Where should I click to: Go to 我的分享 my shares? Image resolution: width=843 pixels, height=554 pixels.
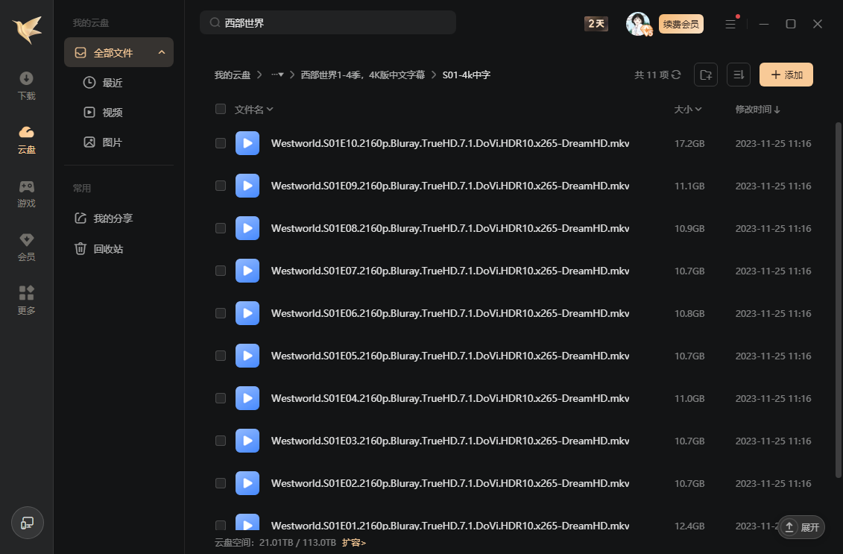pyautogui.click(x=113, y=218)
